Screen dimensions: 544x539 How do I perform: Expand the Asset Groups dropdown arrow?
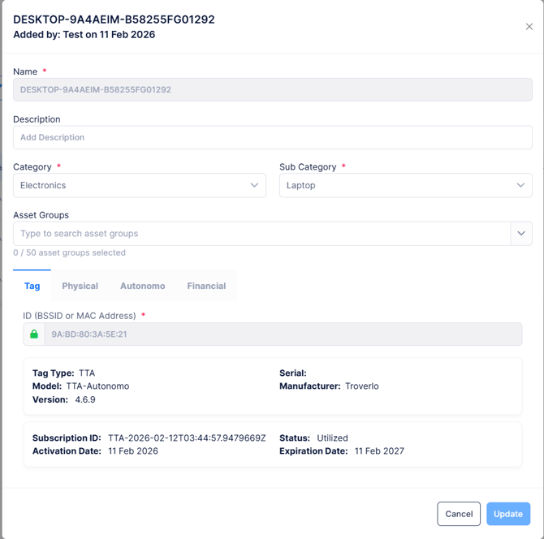(x=520, y=233)
